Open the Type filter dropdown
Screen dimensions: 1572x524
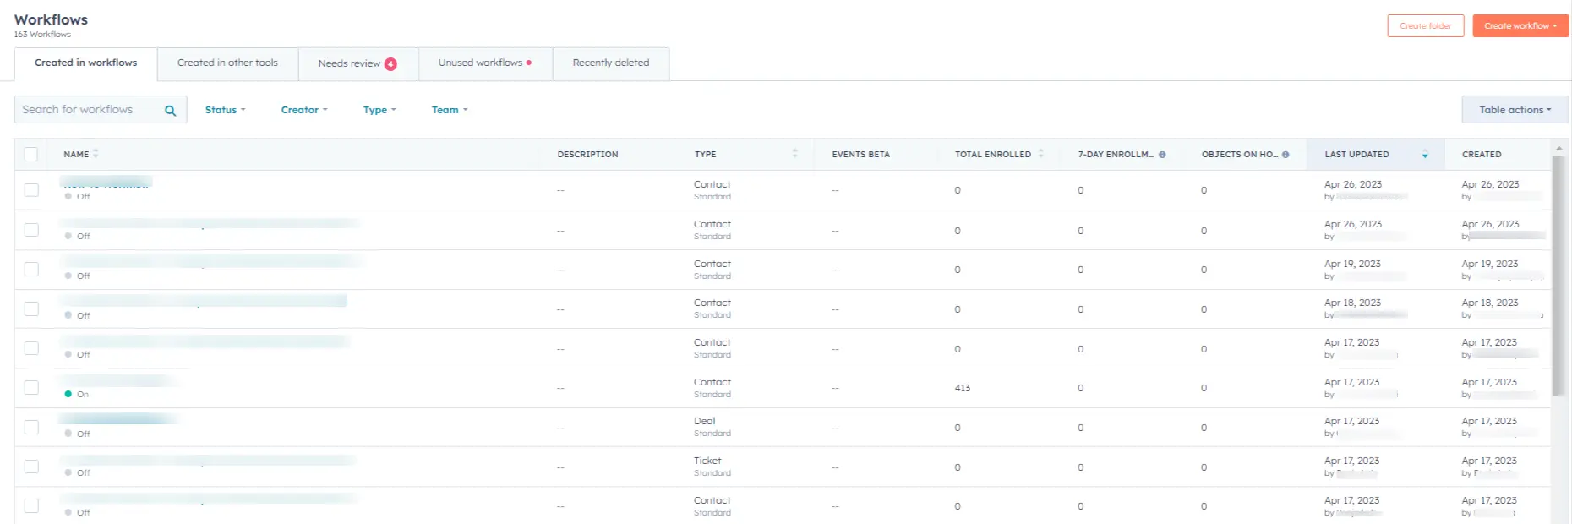[x=379, y=110]
